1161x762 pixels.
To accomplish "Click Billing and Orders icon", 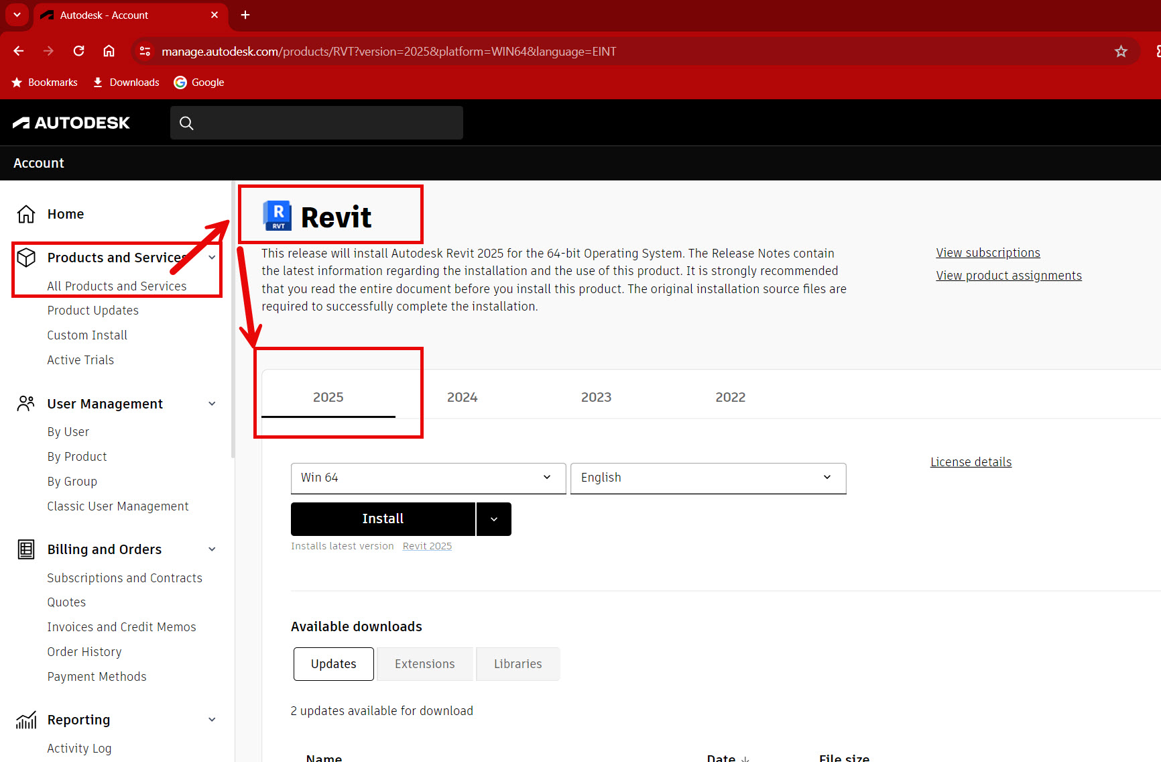I will [x=26, y=549].
